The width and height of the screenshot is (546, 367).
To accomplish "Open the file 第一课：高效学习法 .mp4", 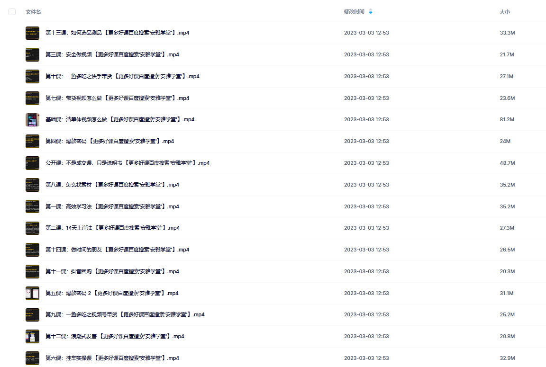I will point(112,206).
